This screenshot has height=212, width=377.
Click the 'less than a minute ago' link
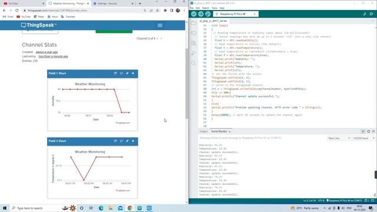point(53,57)
